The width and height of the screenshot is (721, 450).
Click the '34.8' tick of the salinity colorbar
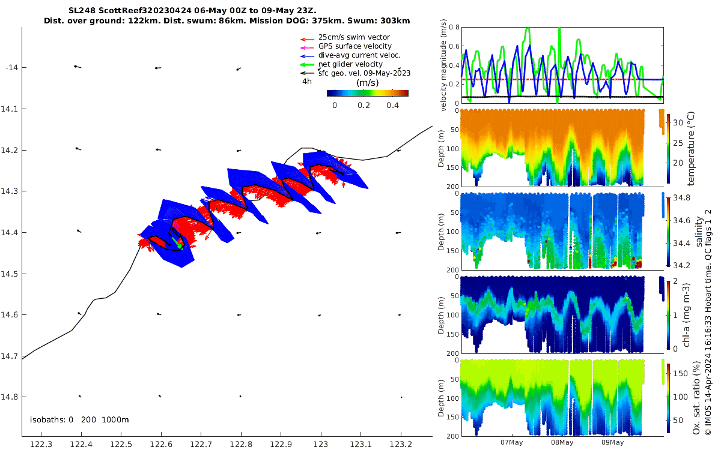pyautogui.click(x=681, y=197)
